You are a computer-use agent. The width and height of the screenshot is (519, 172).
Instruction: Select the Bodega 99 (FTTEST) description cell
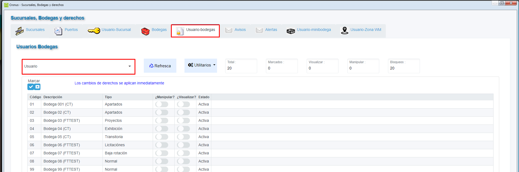click(x=72, y=169)
